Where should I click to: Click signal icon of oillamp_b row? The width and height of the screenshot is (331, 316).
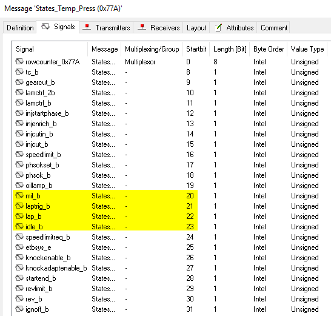[19, 186]
